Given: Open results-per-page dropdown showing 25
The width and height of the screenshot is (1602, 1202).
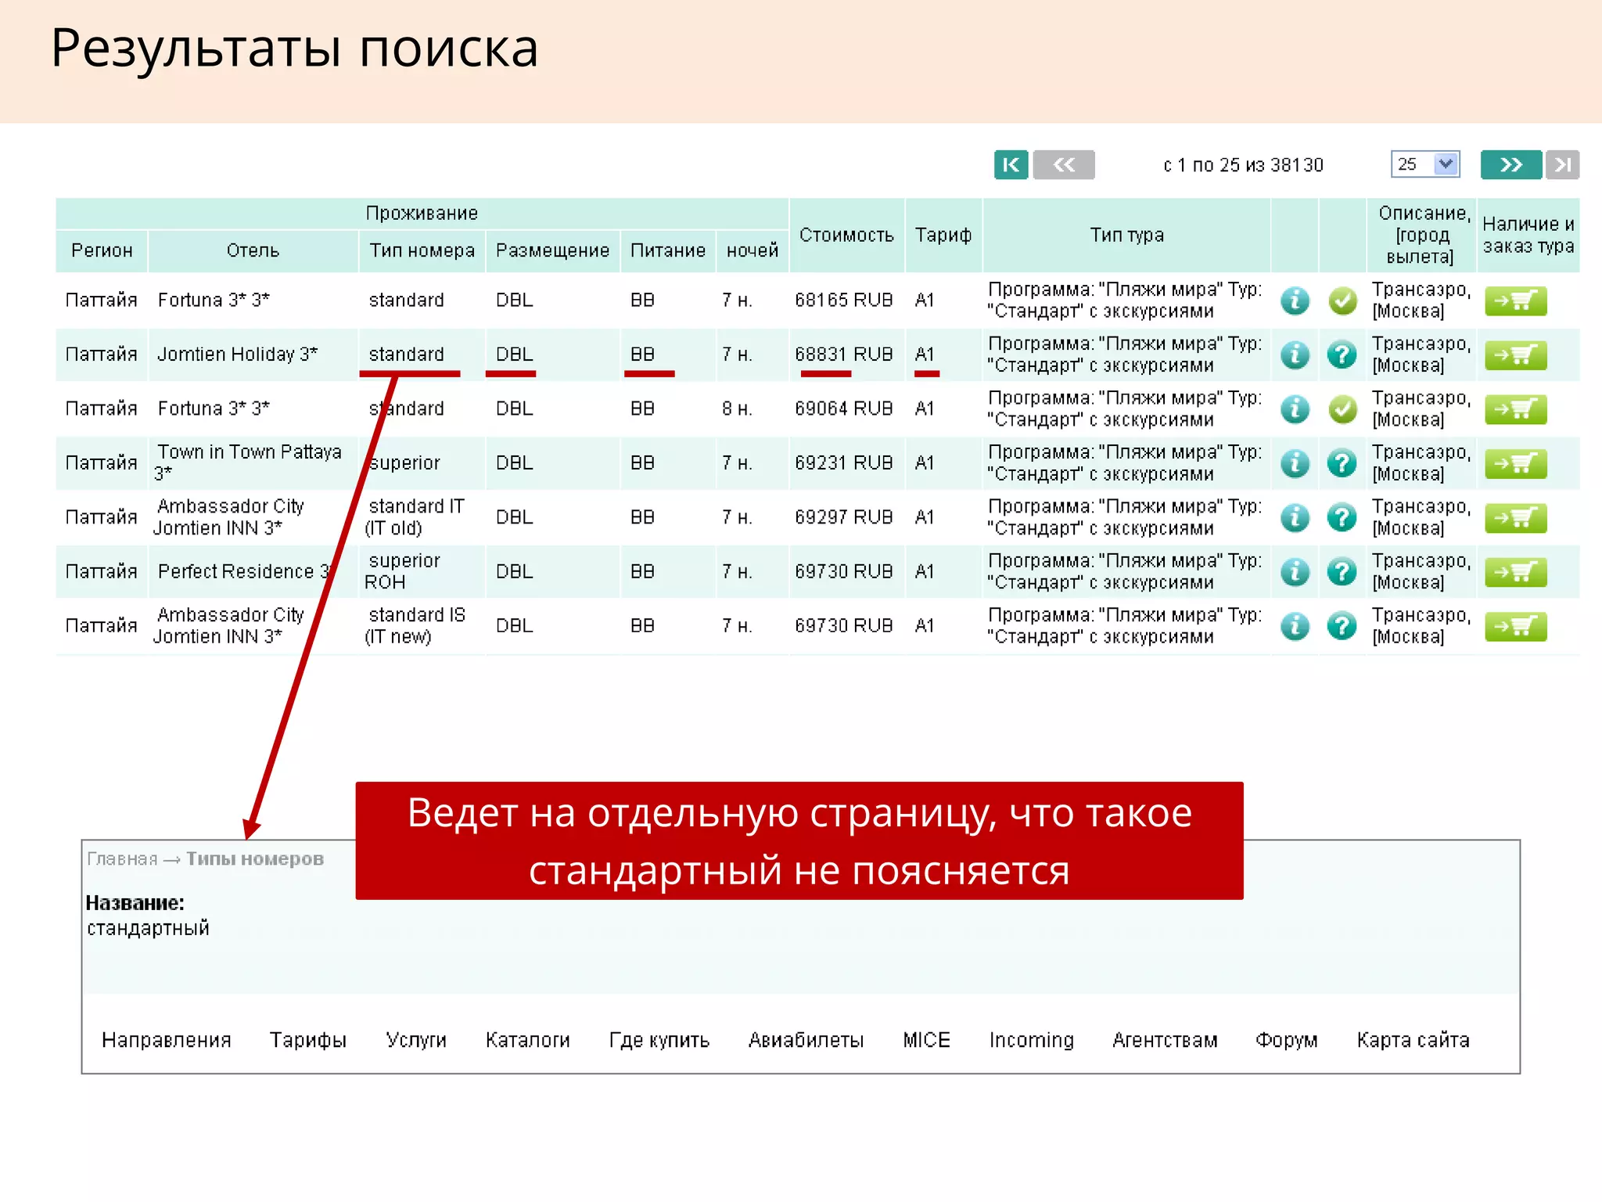Looking at the screenshot, I should (1425, 164).
